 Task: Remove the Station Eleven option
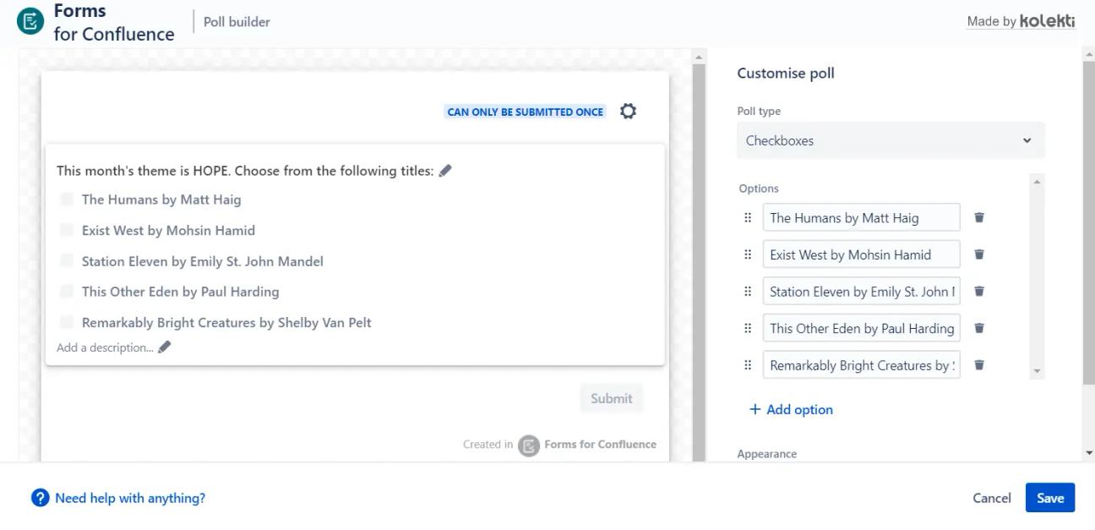pyautogui.click(x=979, y=292)
